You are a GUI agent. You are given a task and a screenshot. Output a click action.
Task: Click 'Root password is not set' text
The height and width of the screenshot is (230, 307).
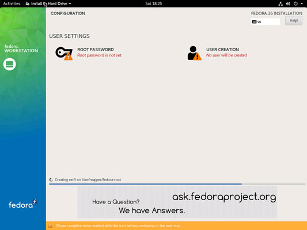[x=99, y=55]
